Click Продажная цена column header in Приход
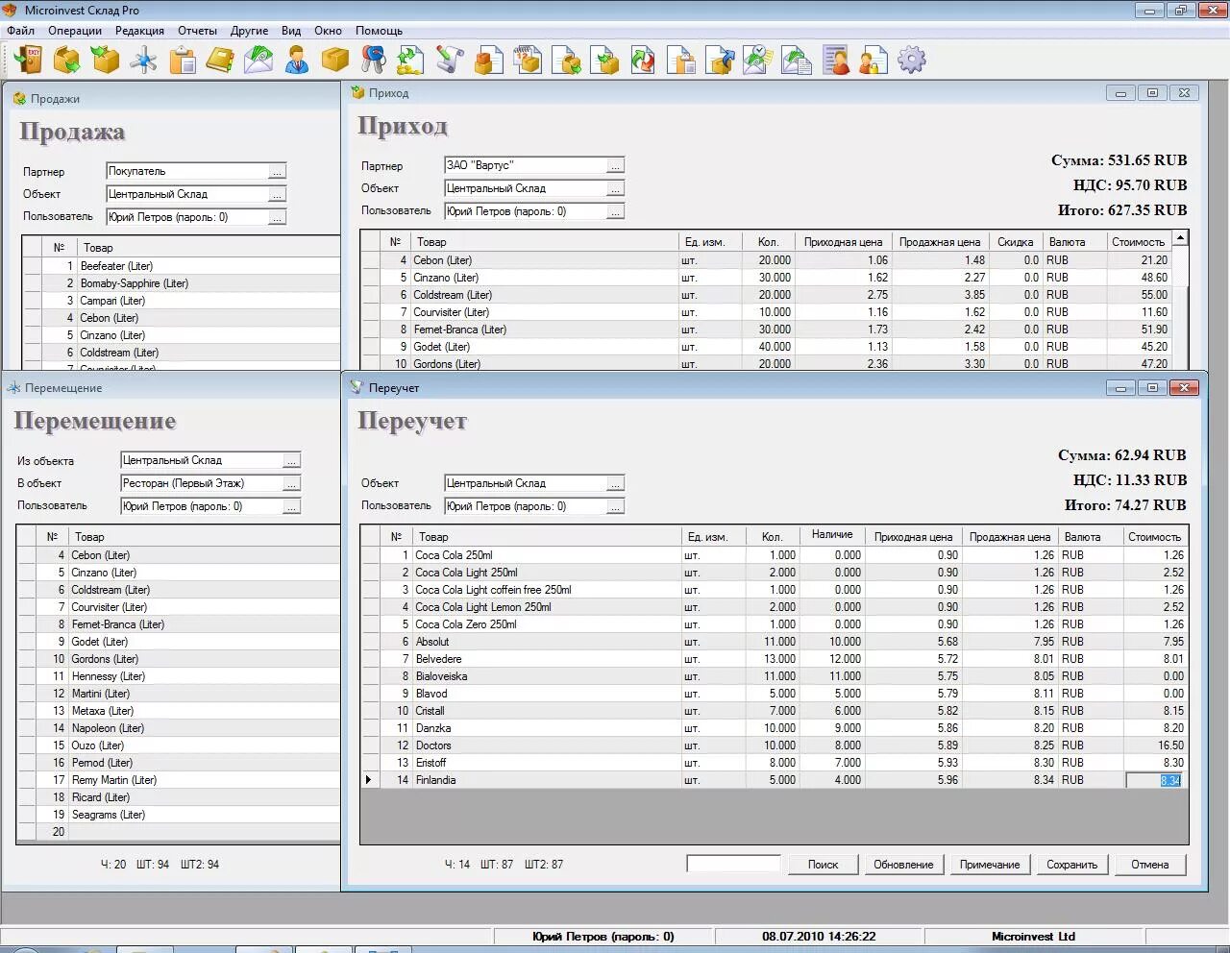Screen dimensions: 1230x953 coord(940,242)
